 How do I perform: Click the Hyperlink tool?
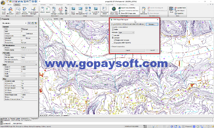(179, 13)
